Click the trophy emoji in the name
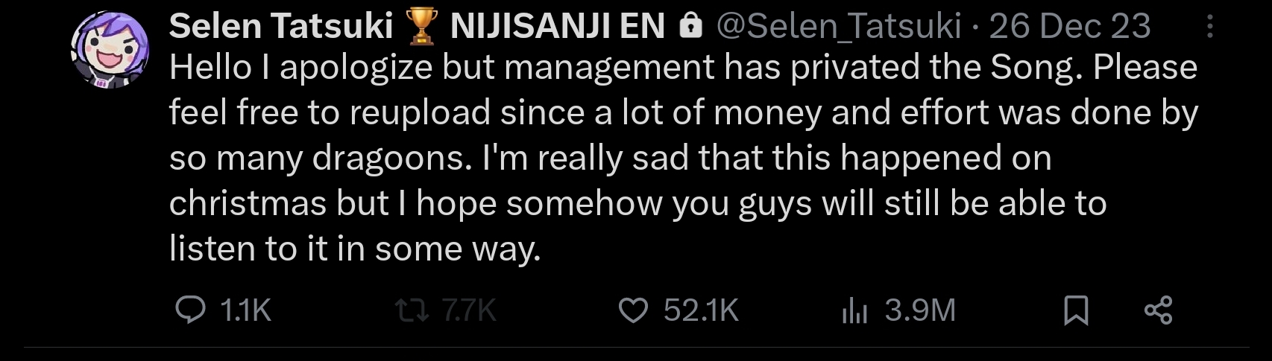The image size is (1272, 361). click(x=421, y=27)
